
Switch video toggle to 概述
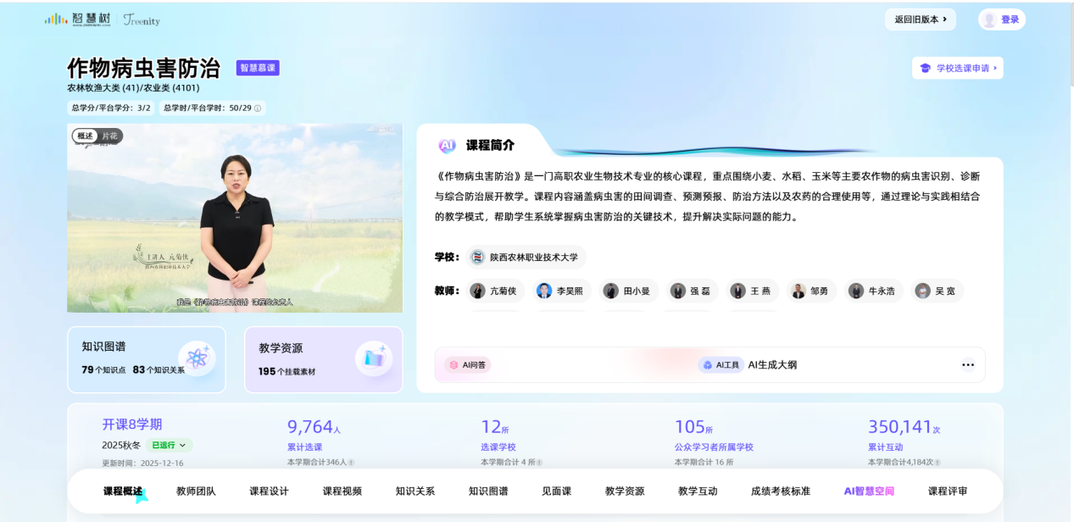tap(85, 136)
